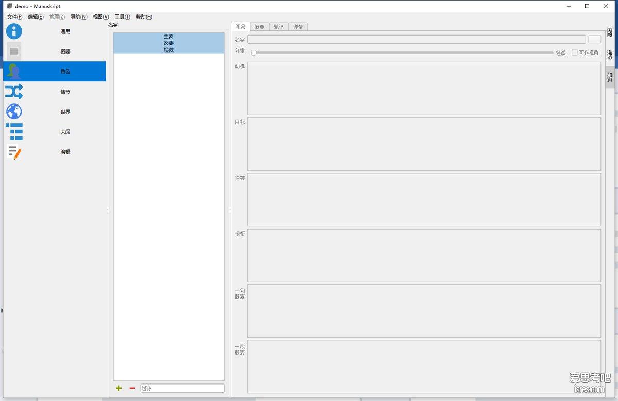
Task: Select the 角色 characters section icon
Action: coord(14,72)
